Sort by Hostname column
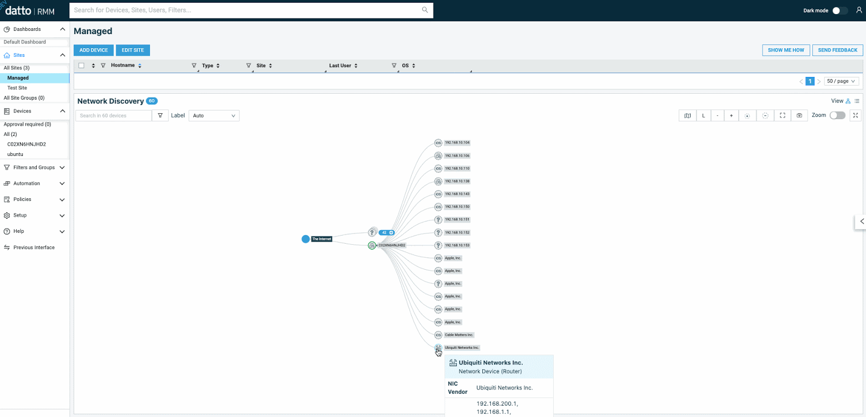The image size is (866, 417). 140,66
